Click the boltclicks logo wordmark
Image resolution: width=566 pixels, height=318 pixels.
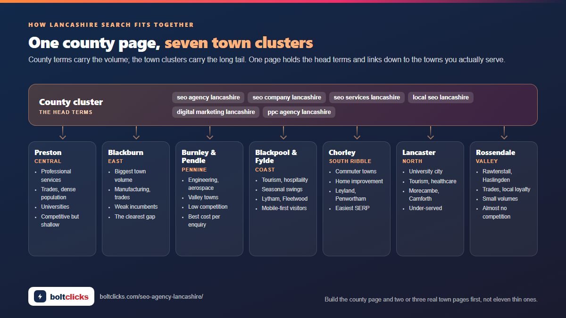pyautogui.click(x=69, y=297)
